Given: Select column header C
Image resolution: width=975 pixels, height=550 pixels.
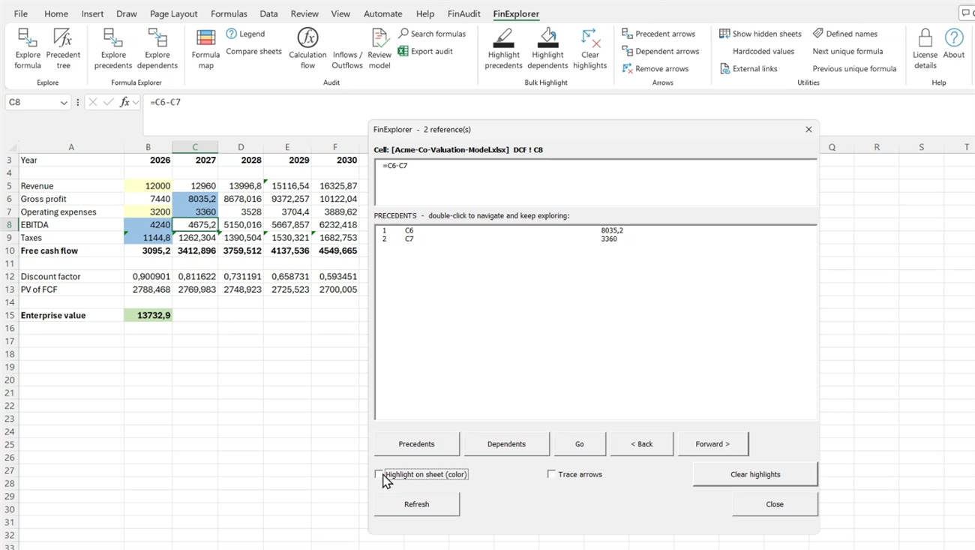Looking at the screenshot, I should [195, 147].
